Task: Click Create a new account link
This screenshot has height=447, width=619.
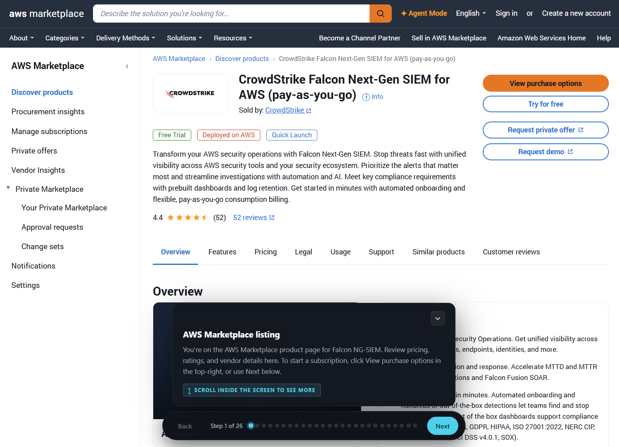Action: (576, 13)
